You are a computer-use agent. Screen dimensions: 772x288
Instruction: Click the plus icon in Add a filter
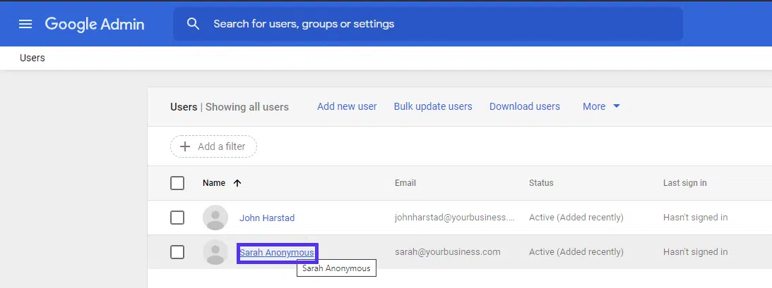[186, 146]
